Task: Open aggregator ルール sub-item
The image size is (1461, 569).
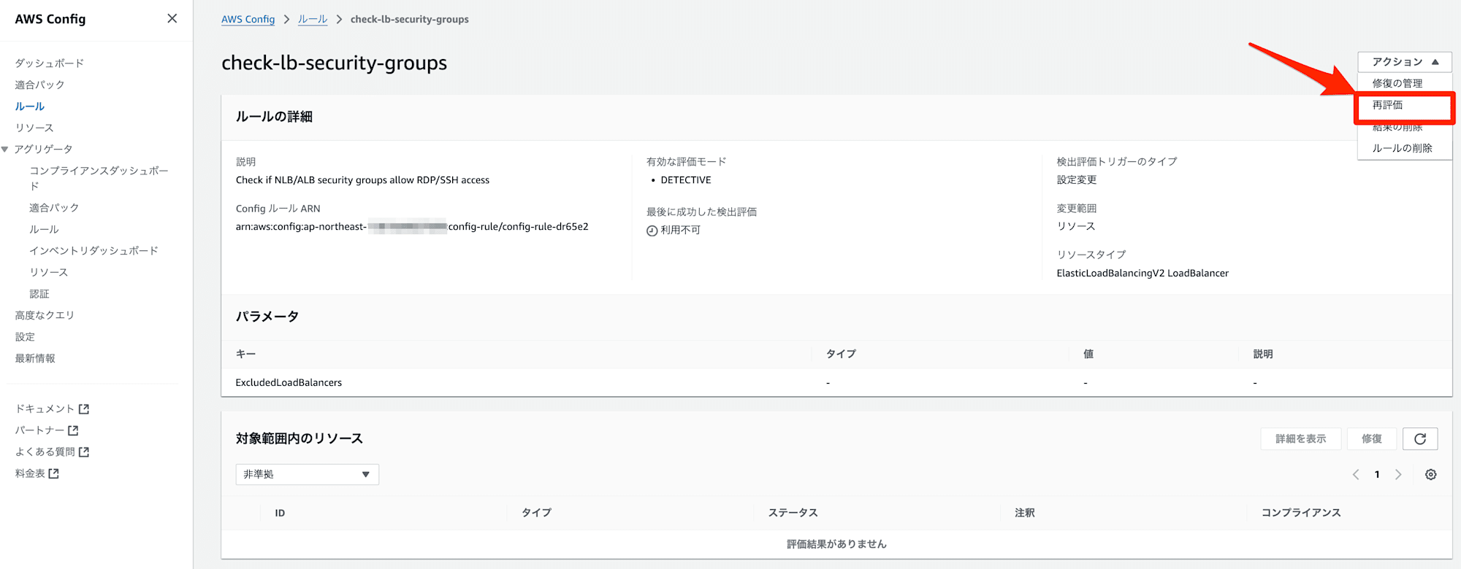Action: (x=45, y=229)
